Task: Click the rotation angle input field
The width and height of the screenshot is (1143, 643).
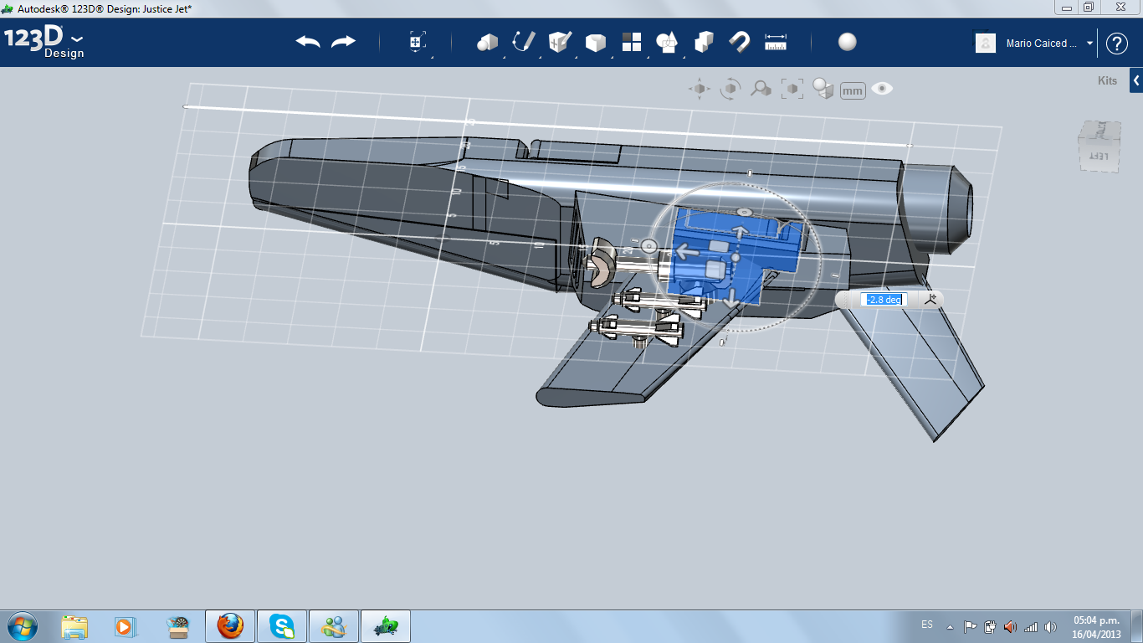Action: [884, 300]
